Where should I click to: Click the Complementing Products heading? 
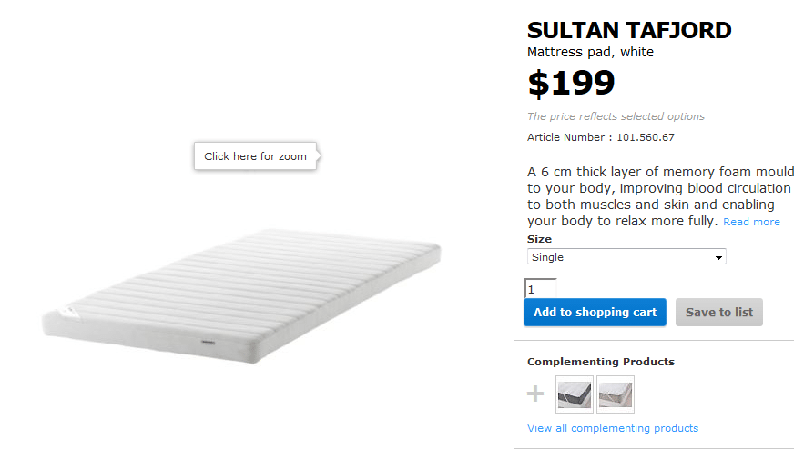601,362
